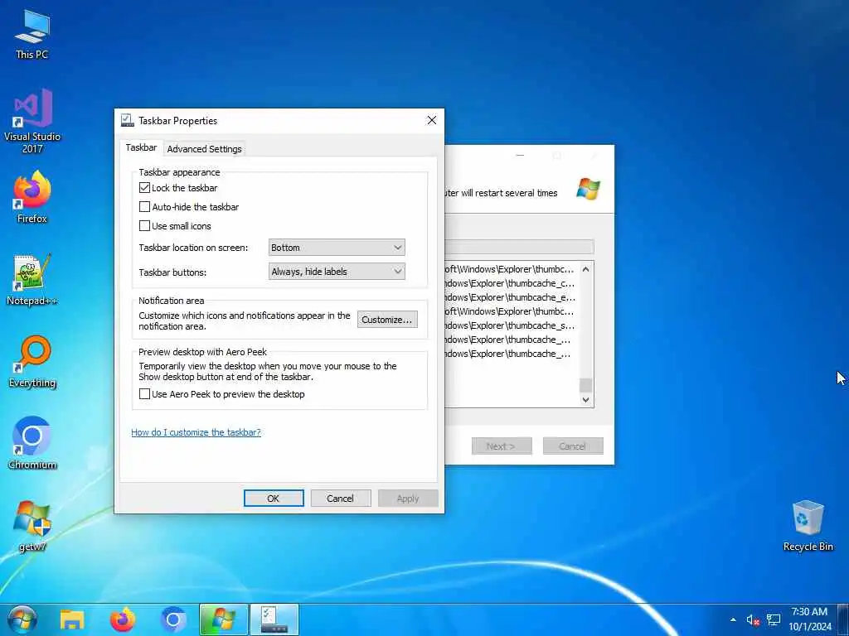The height and width of the screenshot is (636, 849).
Task: Switch to Advanced Settings tab
Action: (204, 149)
